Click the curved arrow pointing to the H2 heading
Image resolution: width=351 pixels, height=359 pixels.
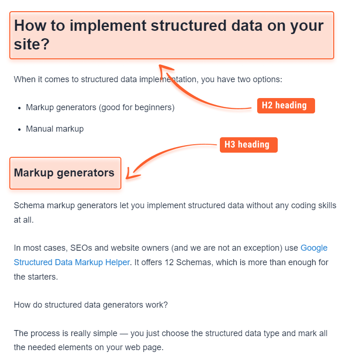tap(205, 87)
